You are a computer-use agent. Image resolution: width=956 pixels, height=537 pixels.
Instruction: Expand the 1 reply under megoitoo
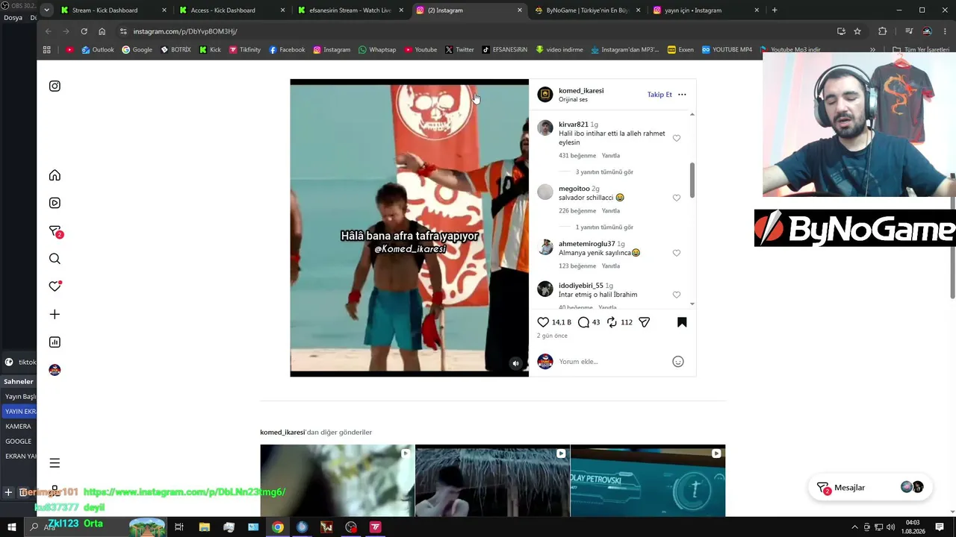(x=604, y=227)
